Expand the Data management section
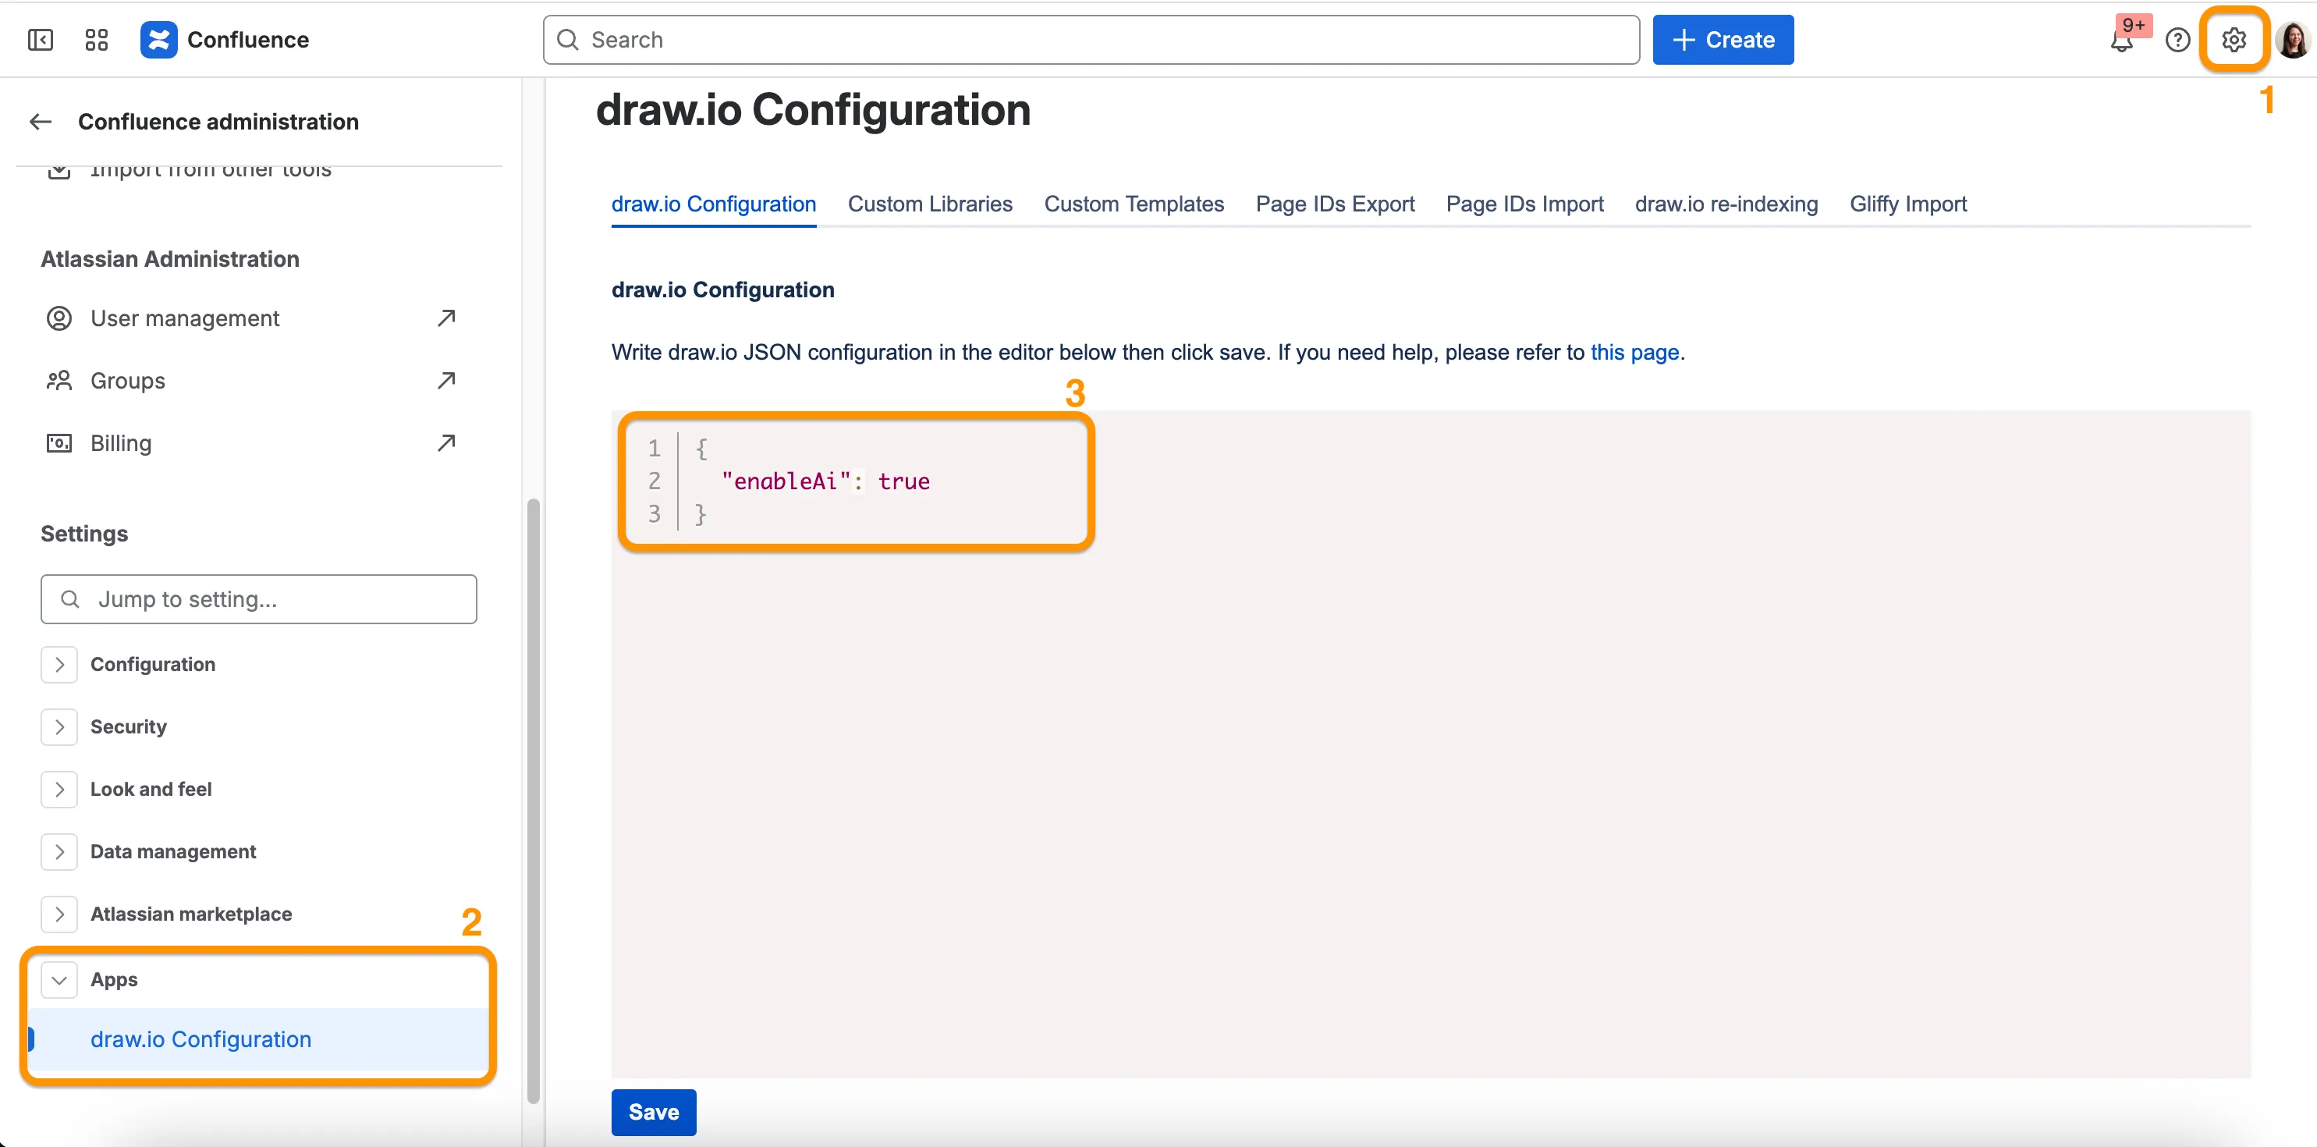 click(x=59, y=851)
